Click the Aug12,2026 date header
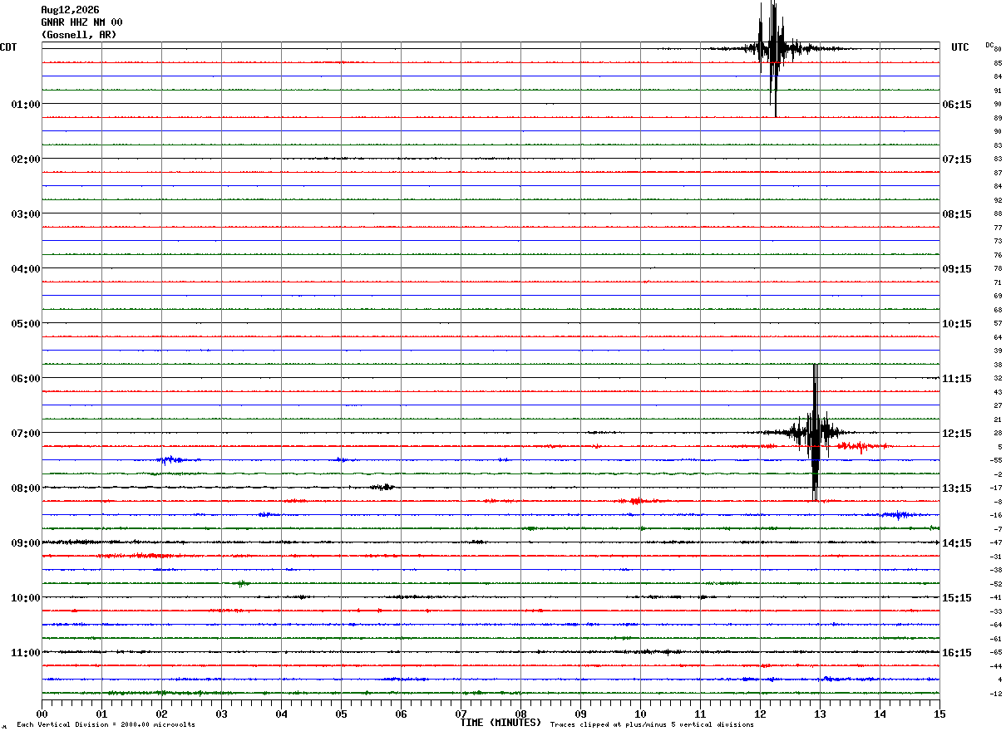1006x736 pixels. coord(69,10)
